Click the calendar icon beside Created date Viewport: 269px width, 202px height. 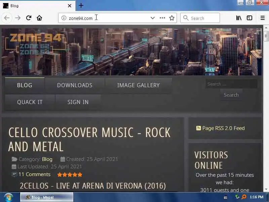click(x=63, y=159)
